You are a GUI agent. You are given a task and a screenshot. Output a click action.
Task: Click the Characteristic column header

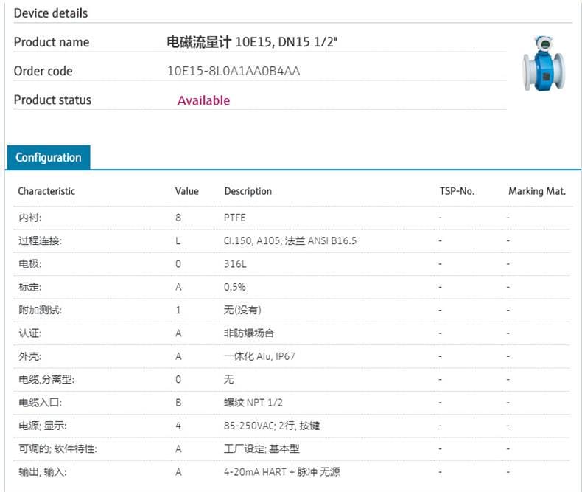46,191
